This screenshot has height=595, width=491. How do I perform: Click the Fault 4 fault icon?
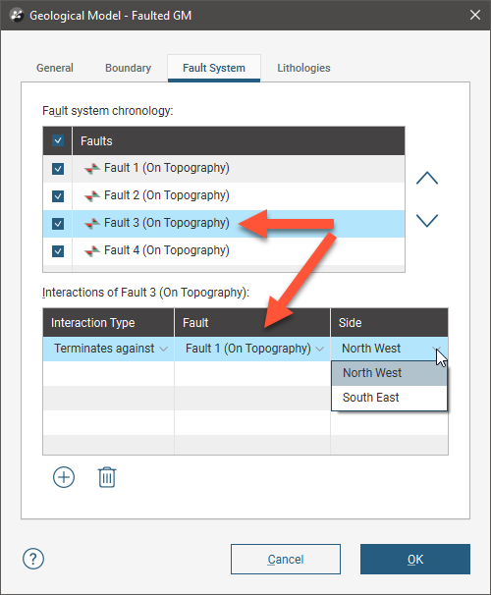coord(92,250)
